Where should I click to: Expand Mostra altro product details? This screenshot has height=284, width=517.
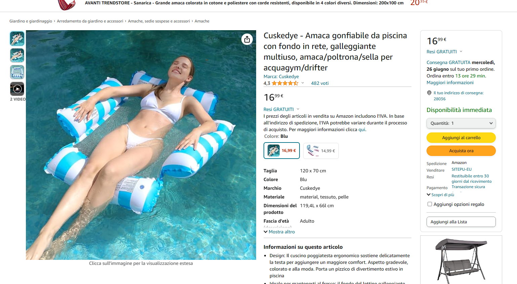pyautogui.click(x=279, y=232)
